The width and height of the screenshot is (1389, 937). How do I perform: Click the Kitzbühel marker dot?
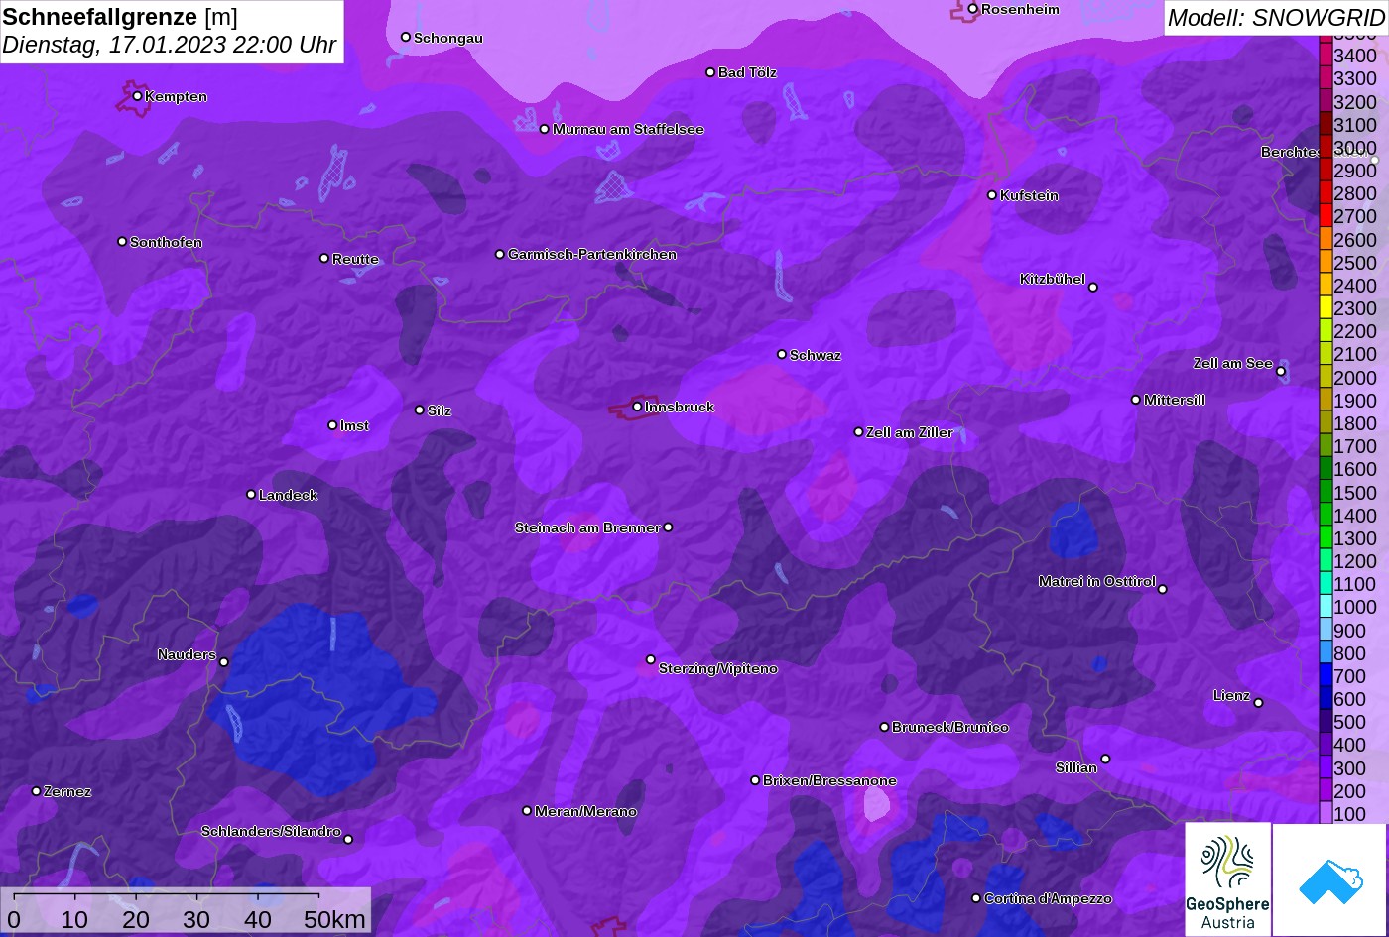coord(1093,288)
